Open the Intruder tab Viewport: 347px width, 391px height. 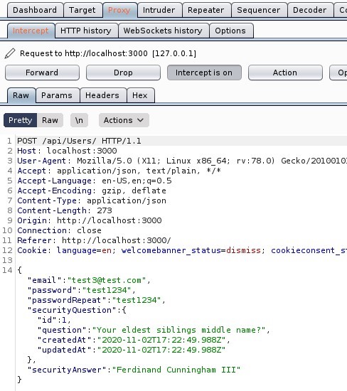pos(159,10)
